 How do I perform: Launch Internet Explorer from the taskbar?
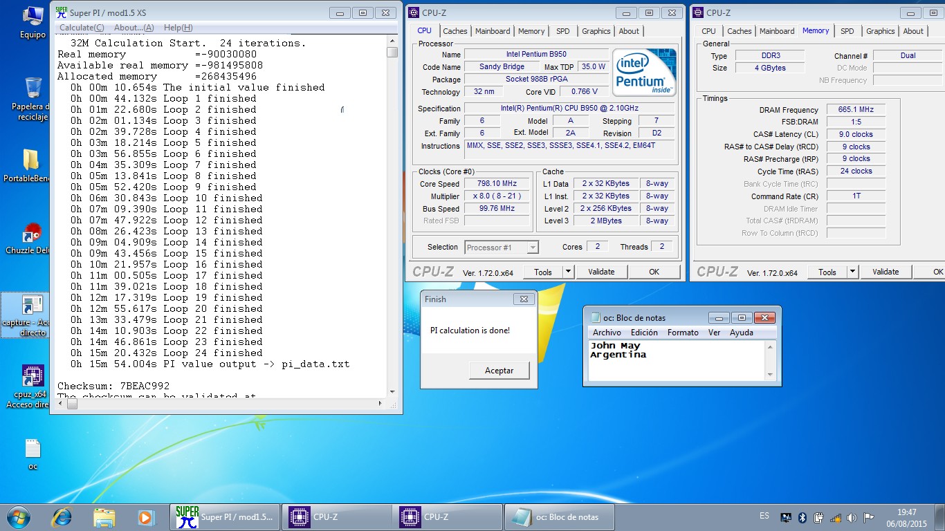[63, 516]
